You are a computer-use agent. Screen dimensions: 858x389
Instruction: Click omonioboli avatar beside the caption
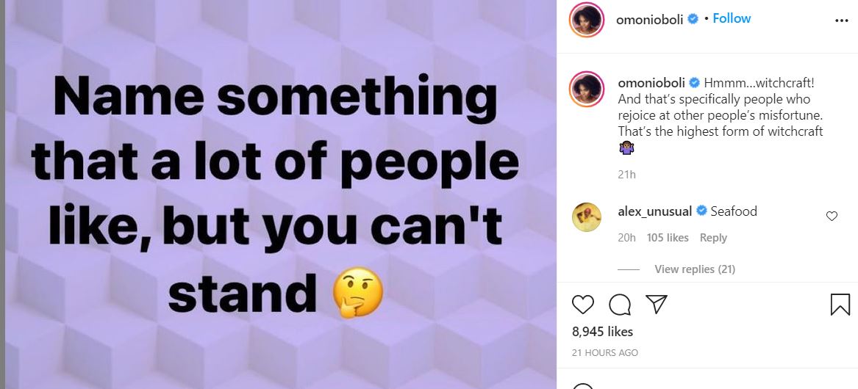click(x=586, y=88)
